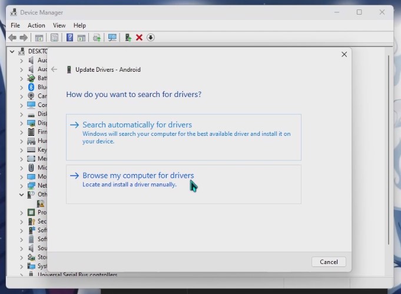Image resolution: width=401 pixels, height=294 pixels.
Task: Click the toolbar Back arrow icon
Action: pyautogui.click(x=12, y=38)
